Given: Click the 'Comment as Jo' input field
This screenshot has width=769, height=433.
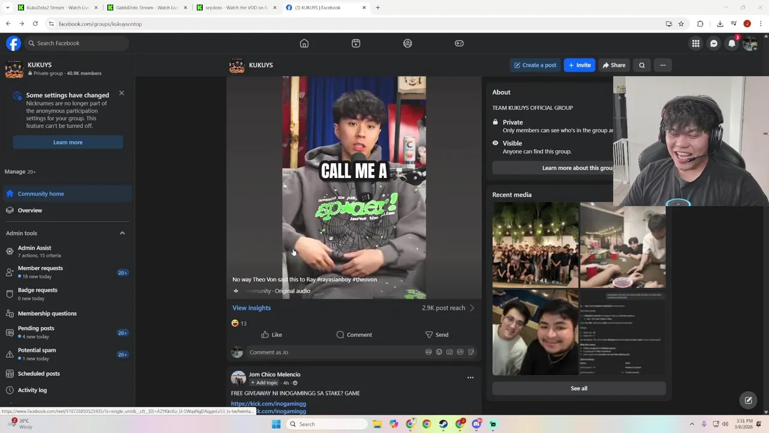Looking at the screenshot, I should (360, 352).
